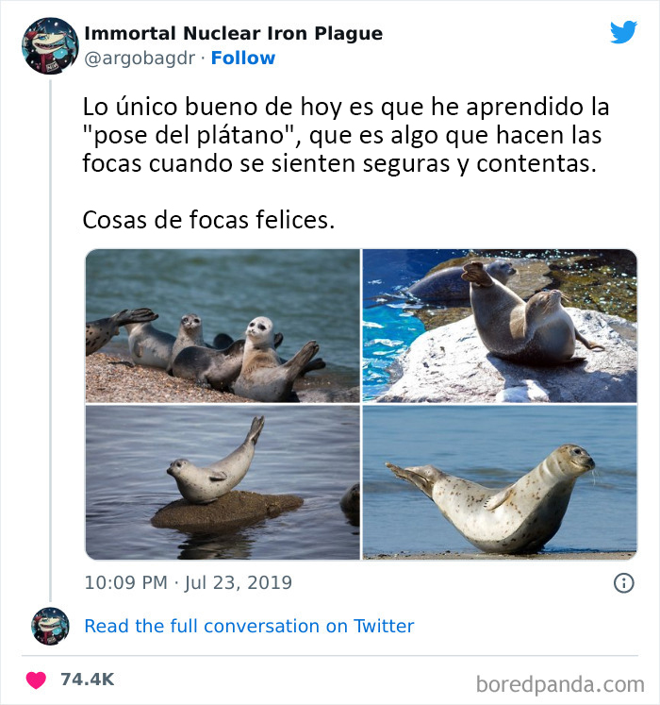This screenshot has width=660, height=705.
Task: Click the Twitter bird logo
Action: pos(623,32)
